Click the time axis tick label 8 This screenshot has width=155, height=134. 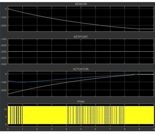(125, 129)
